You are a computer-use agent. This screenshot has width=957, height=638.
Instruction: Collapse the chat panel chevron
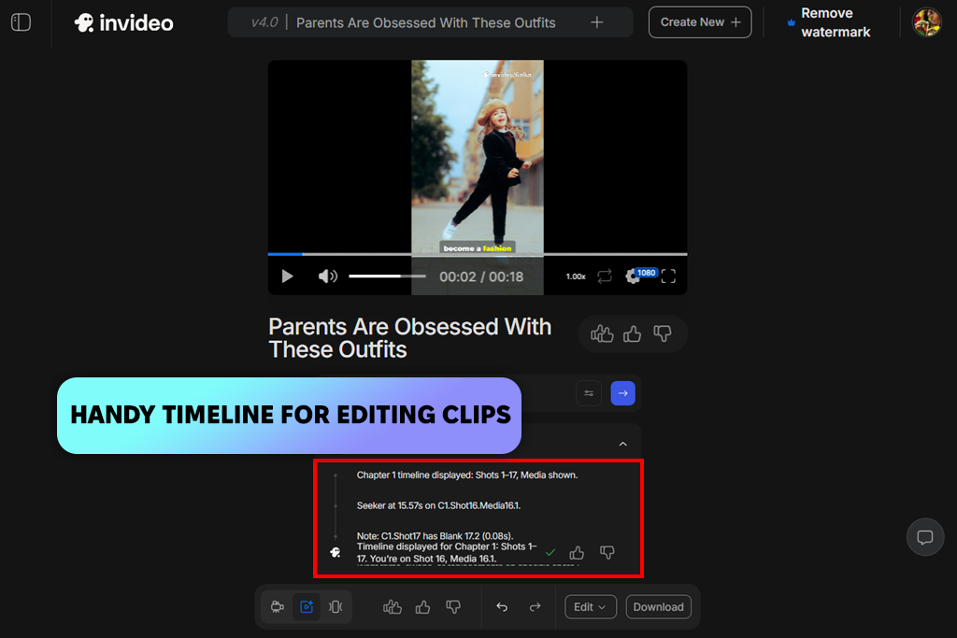click(x=623, y=444)
